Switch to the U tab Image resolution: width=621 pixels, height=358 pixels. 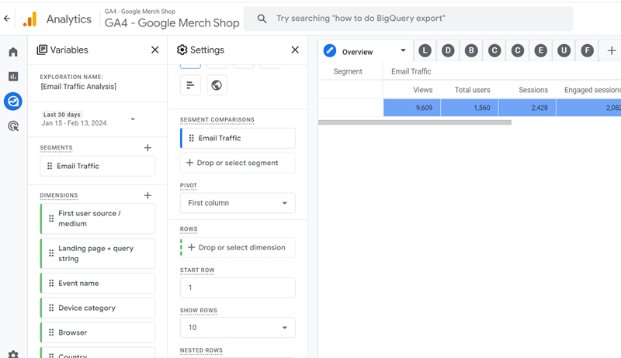click(564, 50)
